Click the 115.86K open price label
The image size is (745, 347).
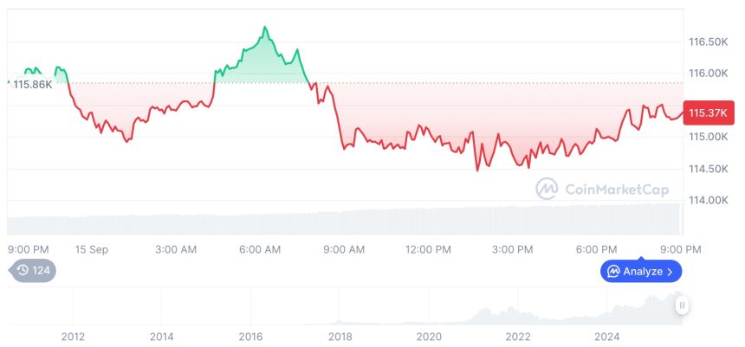(x=33, y=84)
